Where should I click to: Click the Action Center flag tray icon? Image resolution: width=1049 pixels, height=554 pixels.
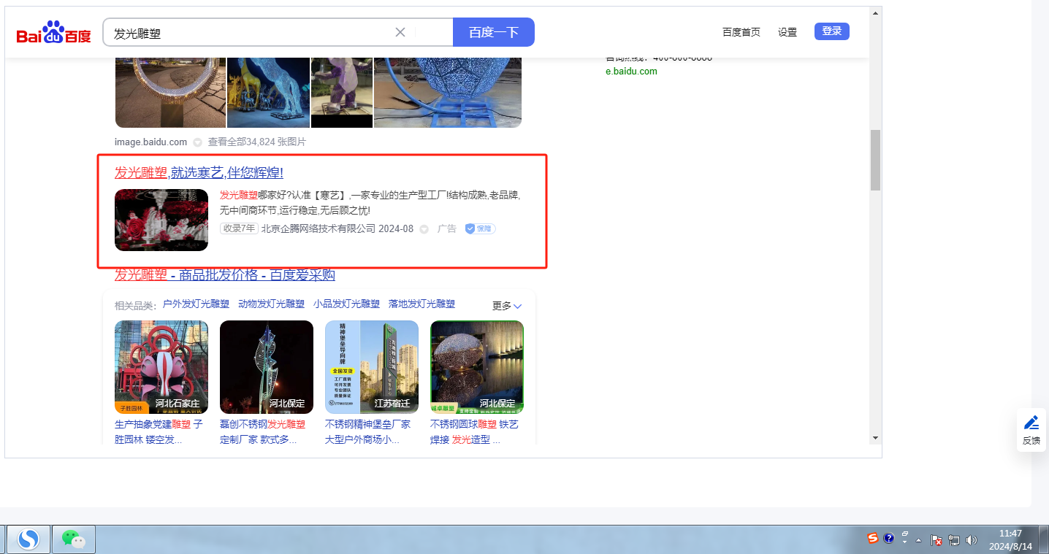coord(937,541)
